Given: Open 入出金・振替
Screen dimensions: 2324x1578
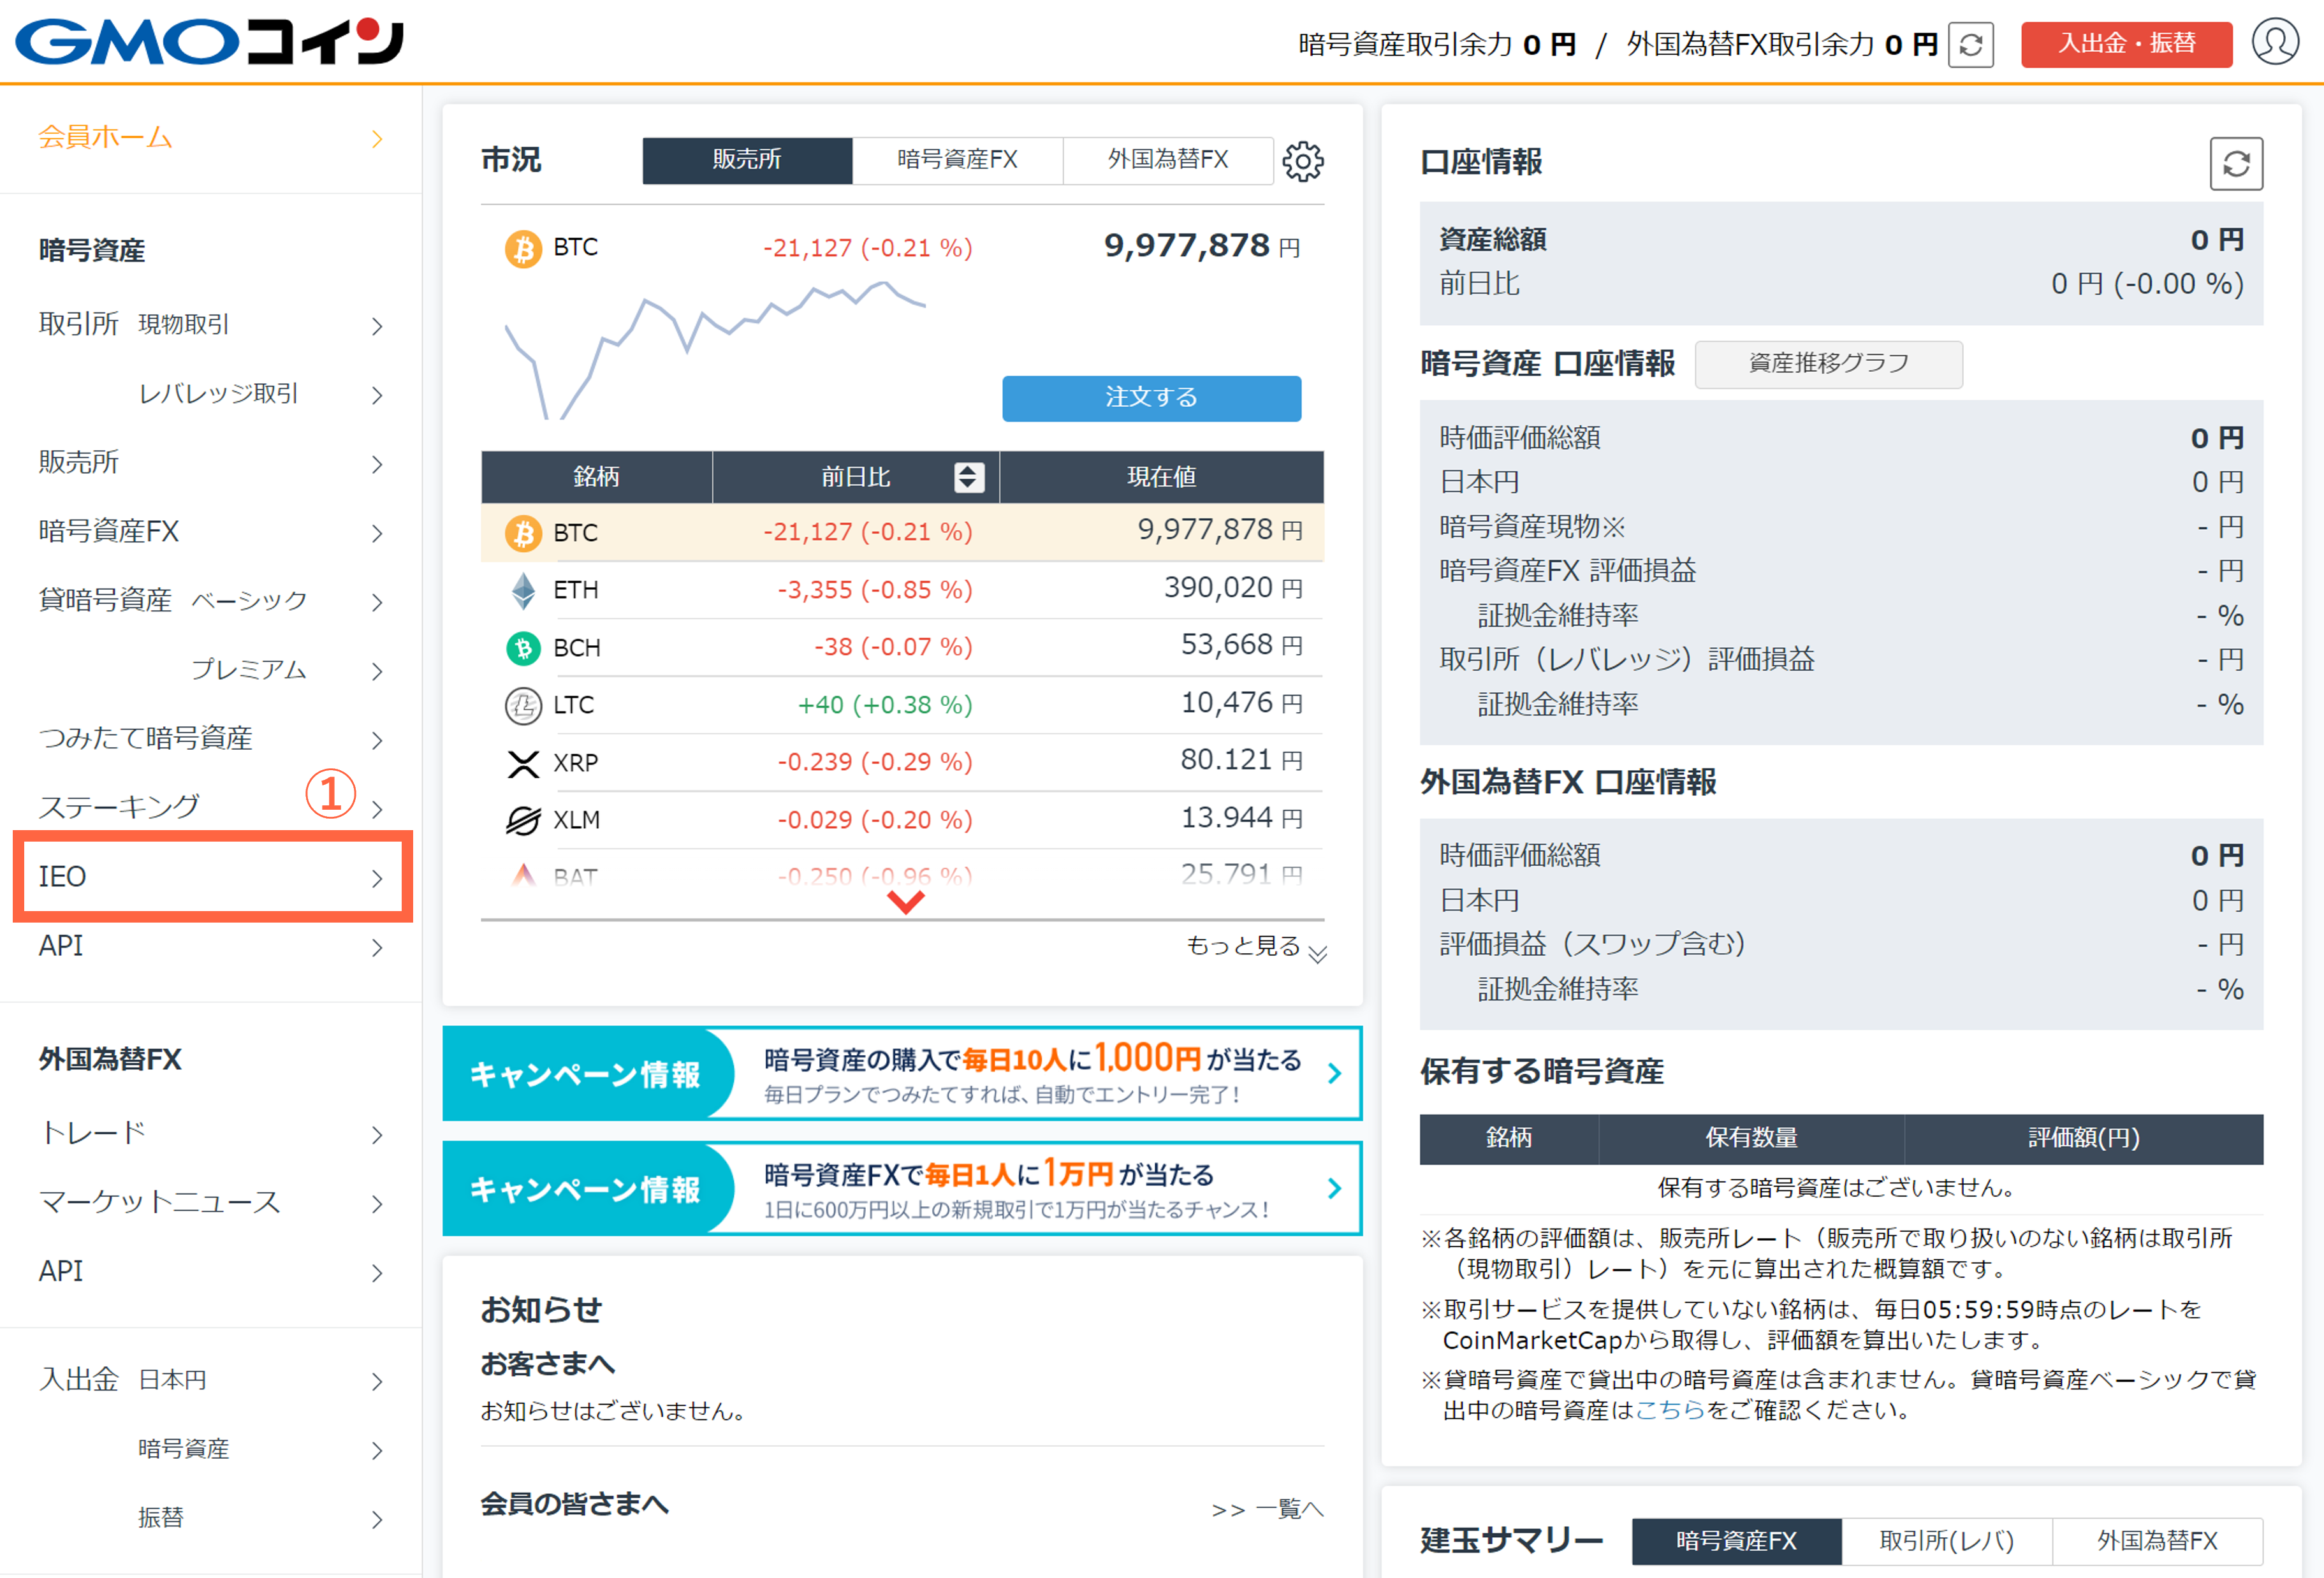Looking at the screenshot, I should [x=2126, y=44].
